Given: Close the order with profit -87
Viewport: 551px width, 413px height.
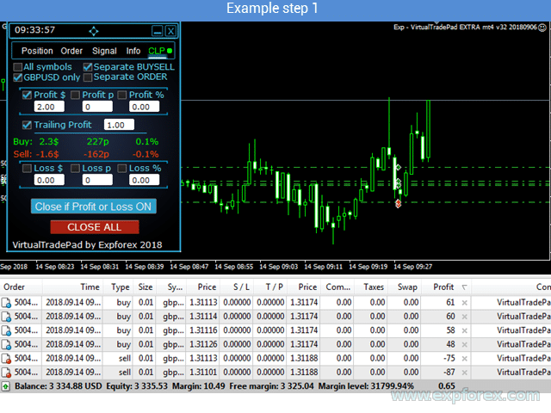Looking at the screenshot, I should point(464,373).
